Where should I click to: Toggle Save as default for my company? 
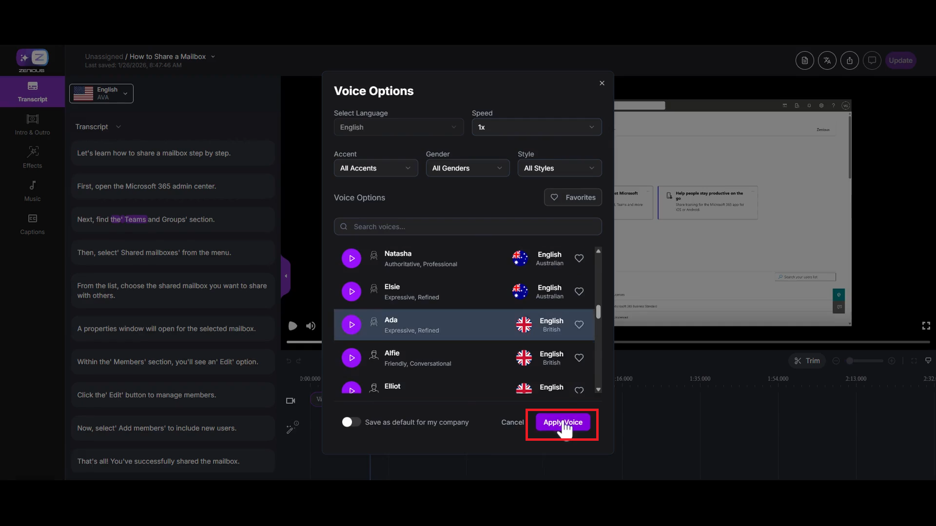(x=351, y=422)
